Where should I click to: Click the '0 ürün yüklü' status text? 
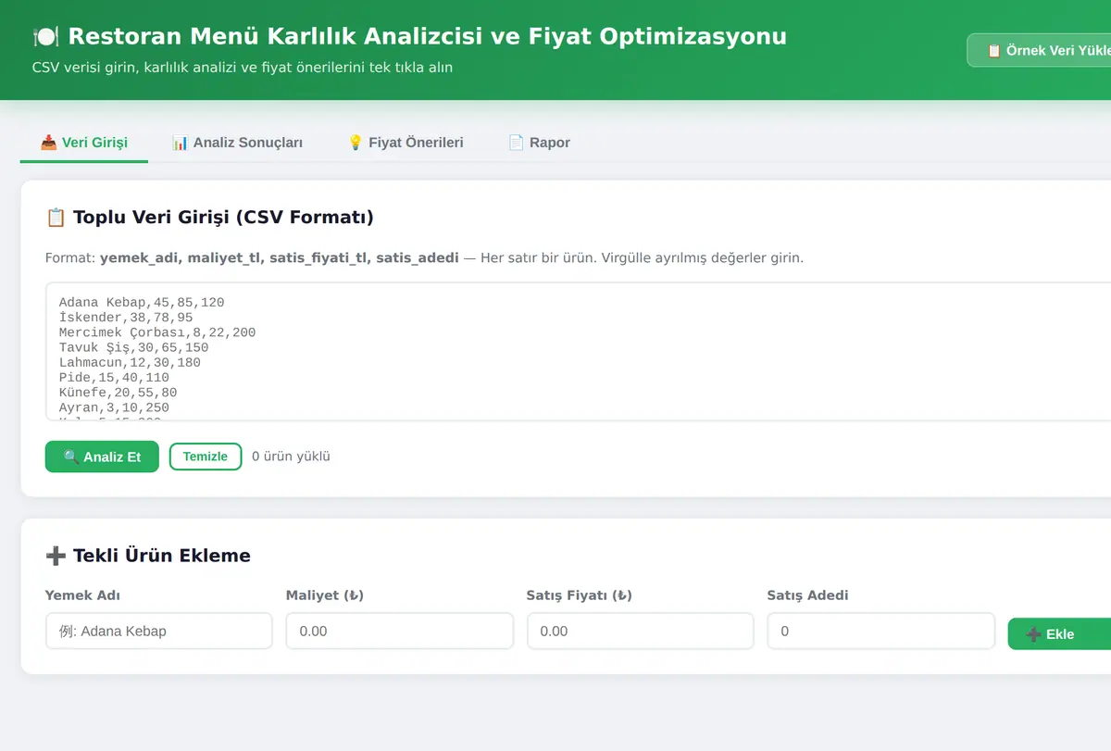pos(291,457)
